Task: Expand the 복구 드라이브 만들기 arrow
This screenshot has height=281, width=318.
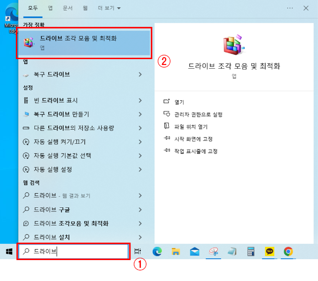Action: click(x=140, y=114)
